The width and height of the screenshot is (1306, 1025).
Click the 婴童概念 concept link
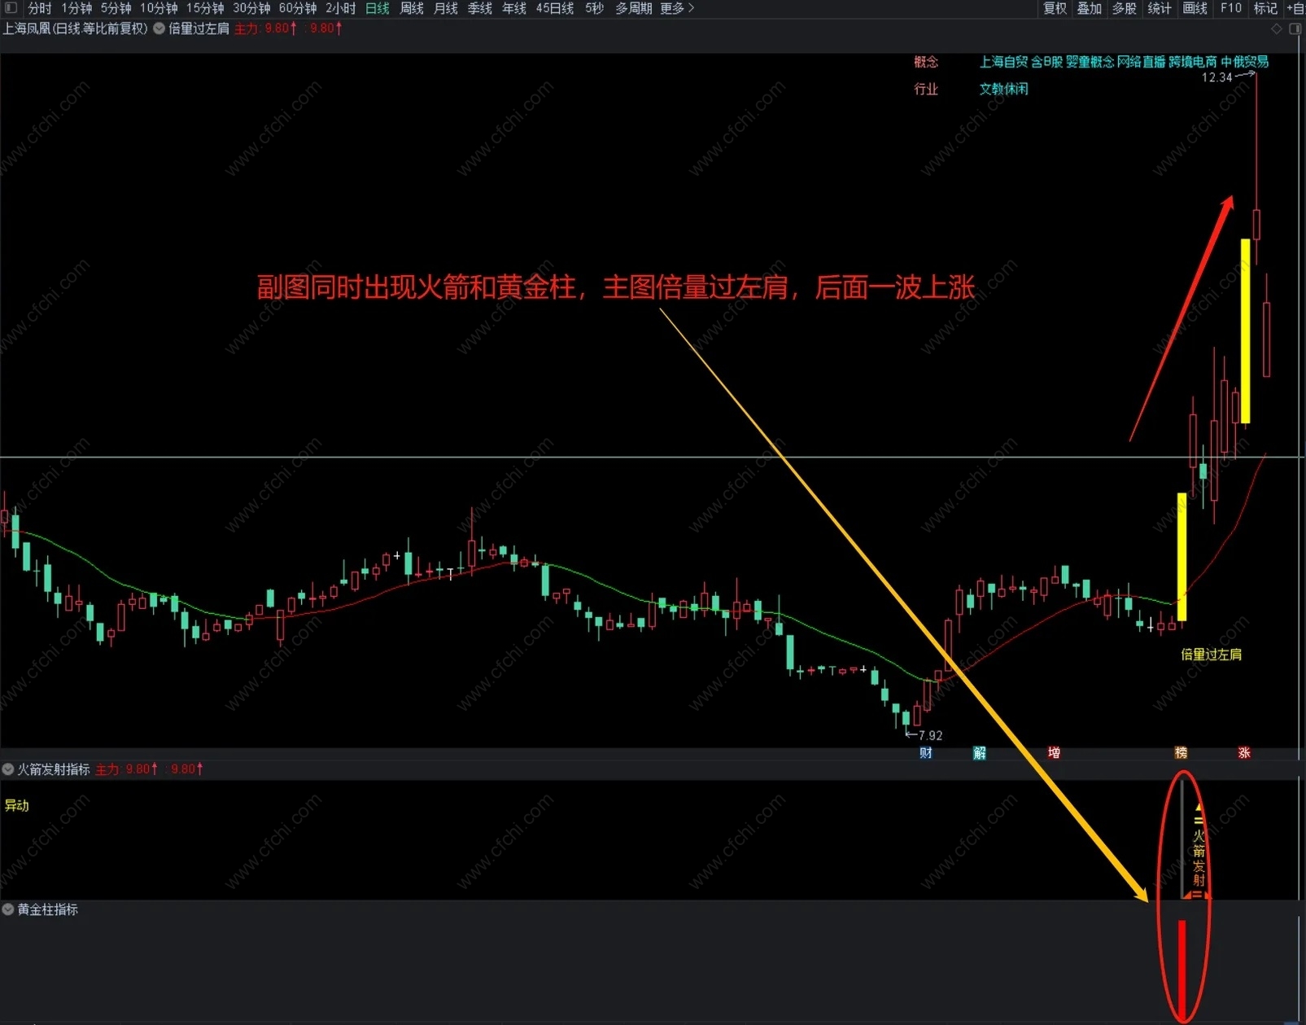[x=1090, y=62]
